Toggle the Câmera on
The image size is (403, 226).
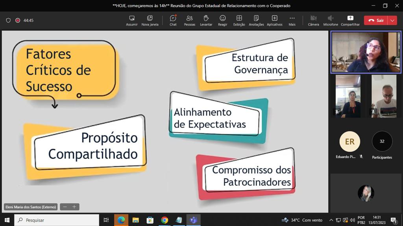(x=313, y=20)
